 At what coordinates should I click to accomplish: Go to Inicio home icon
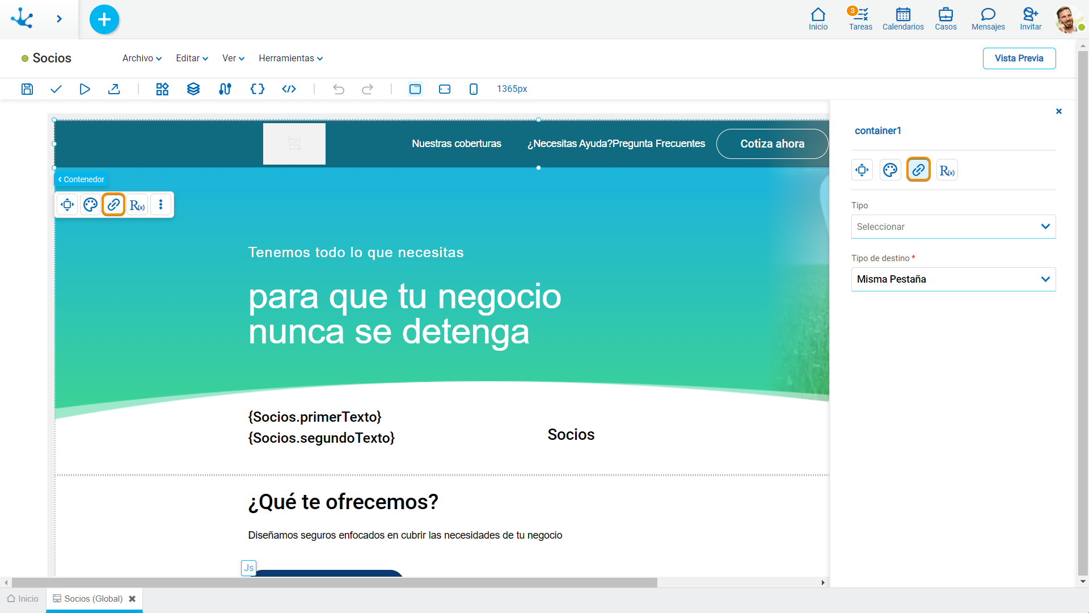pyautogui.click(x=818, y=19)
